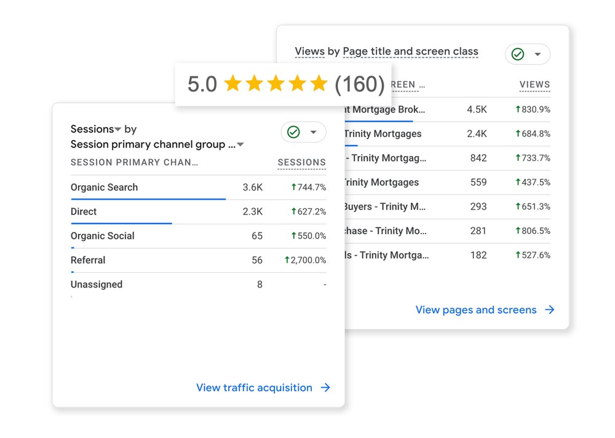The image size is (615, 438).
Task: Click the VIEWS column header
Action: (534, 85)
